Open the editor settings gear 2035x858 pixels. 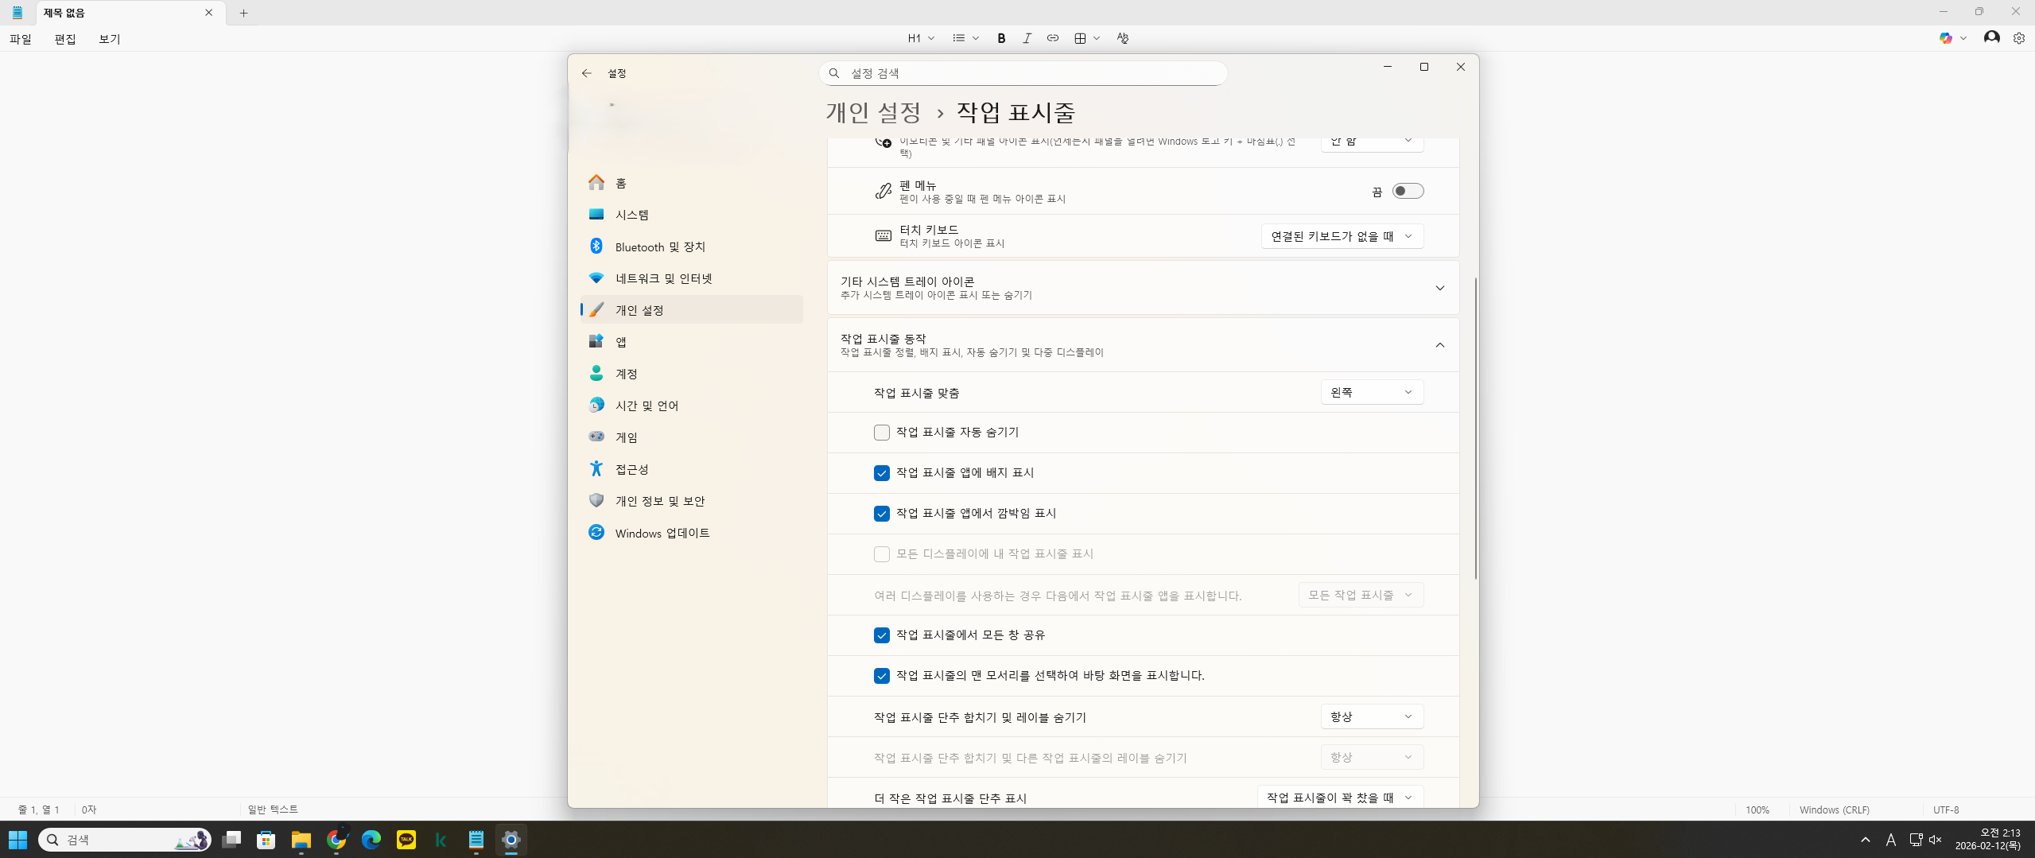2018,37
